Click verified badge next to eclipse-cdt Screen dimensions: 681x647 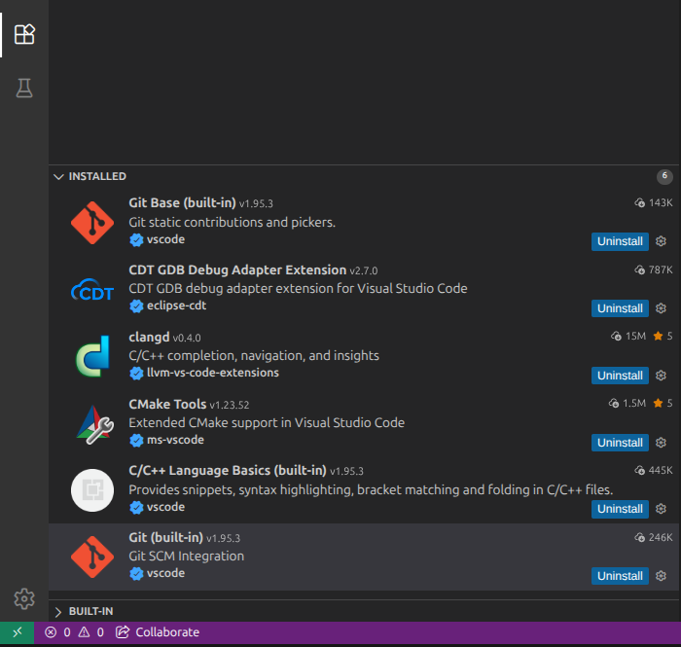tap(136, 306)
